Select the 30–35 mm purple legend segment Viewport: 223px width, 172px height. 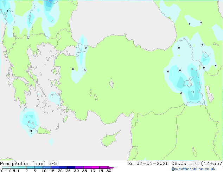pyautogui.click(x=79, y=167)
